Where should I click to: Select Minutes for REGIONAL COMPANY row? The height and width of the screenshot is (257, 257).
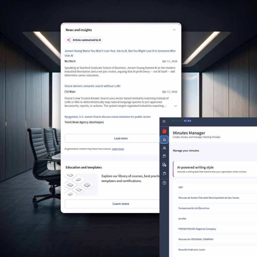tap(217, 239)
